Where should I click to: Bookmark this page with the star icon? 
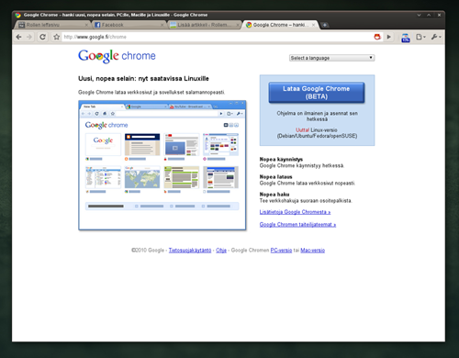click(x=57, y=37)
